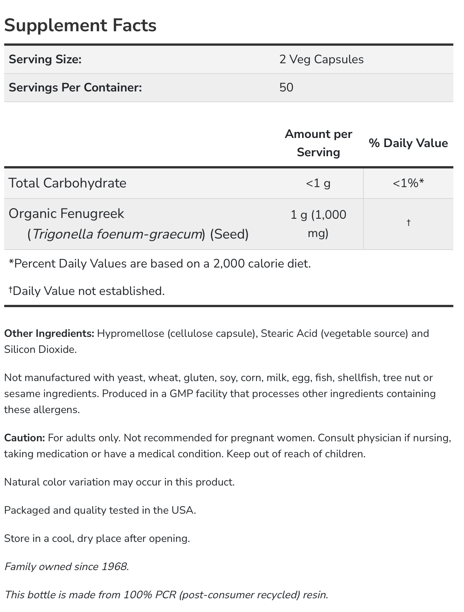Click the dagger symbol in Fenugreek row
This screenshot has height=612, width=464.
pos(408,222)
